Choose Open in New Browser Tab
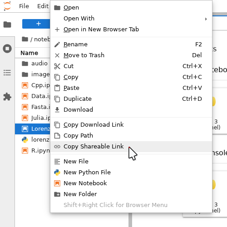Screen dimensions: 227x227 click(131, 30)
